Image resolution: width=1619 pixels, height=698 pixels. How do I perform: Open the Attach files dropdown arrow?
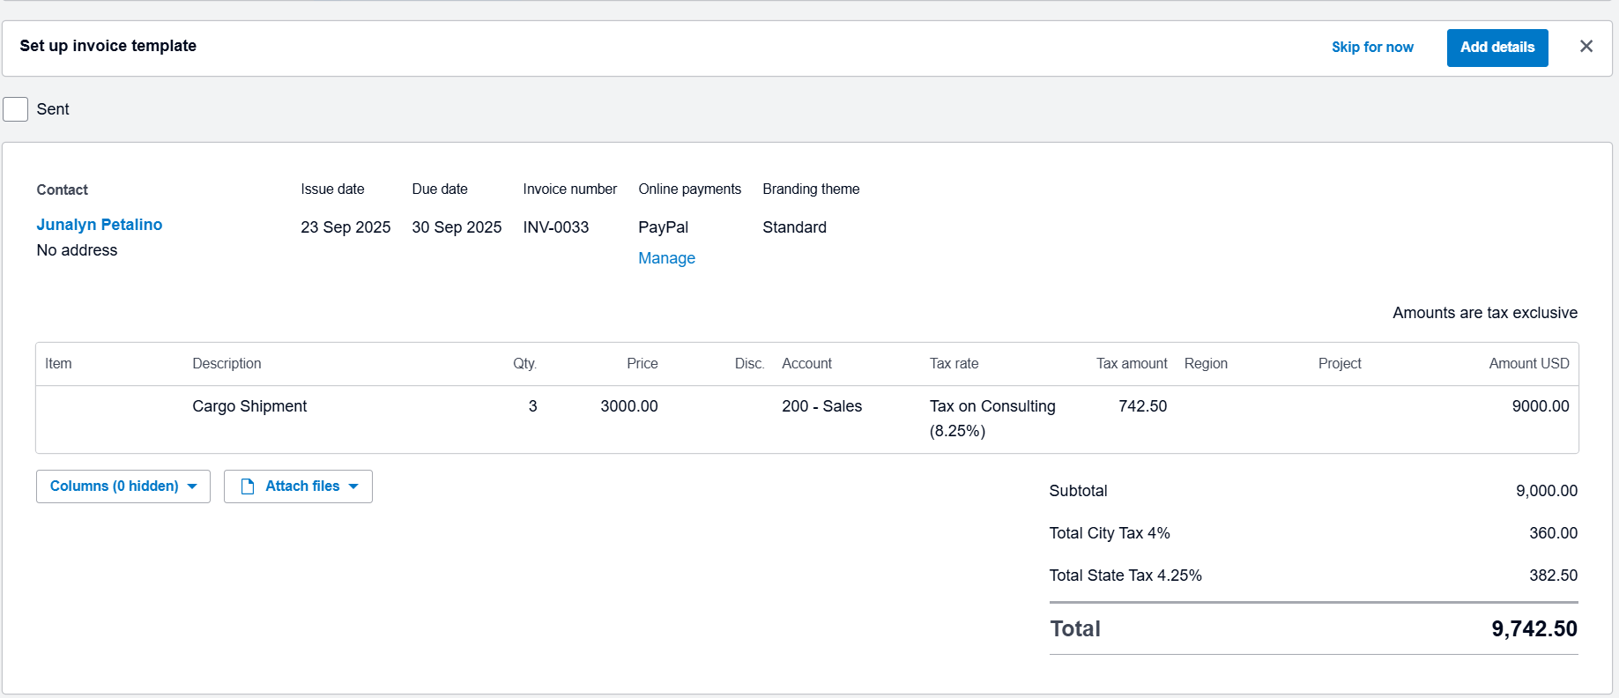pyautogui.click(x=353, y=486)
